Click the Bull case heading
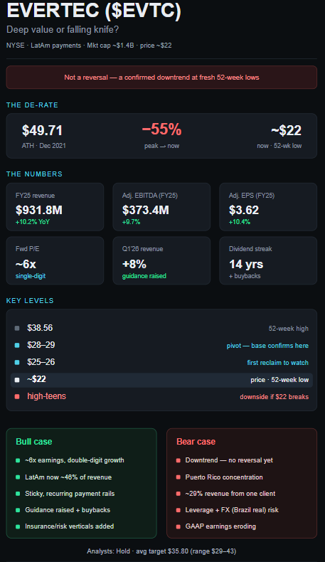This screenshot has height=562, width=325. coord(34,442)
